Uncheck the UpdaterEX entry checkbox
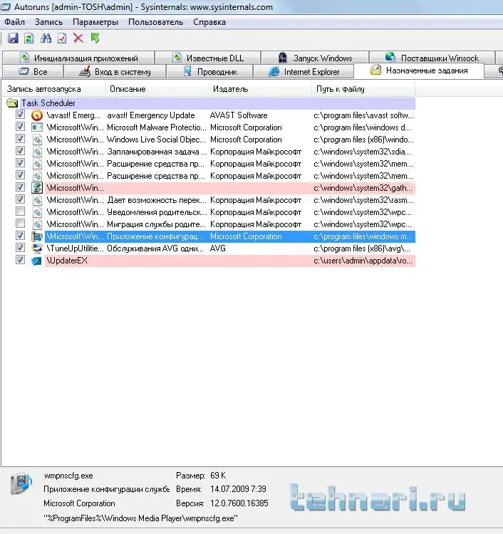 [x=20, y=260]
